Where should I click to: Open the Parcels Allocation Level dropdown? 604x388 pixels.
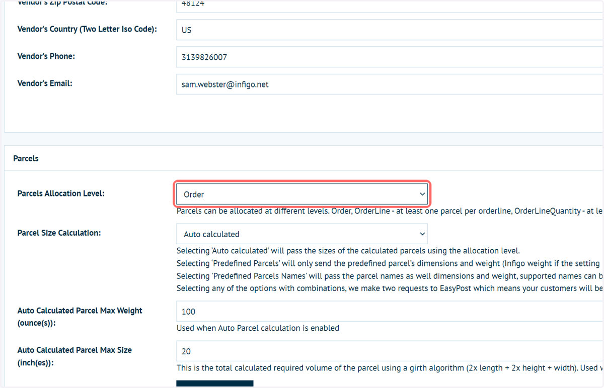(302, 194)
